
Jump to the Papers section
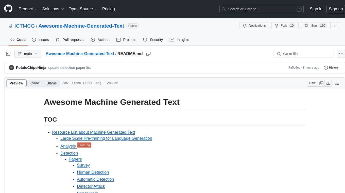click(75, 159)
